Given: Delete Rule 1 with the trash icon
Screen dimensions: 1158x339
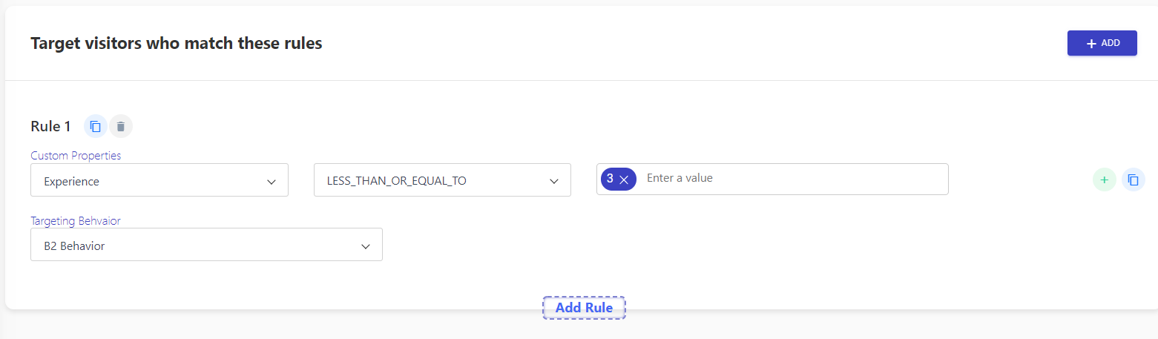Looking at the screenshot, I should tap(121, 127).
